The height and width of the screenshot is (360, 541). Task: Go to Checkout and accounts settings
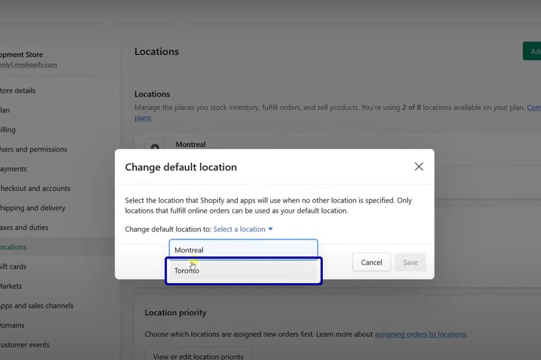[x=34, y=189]
